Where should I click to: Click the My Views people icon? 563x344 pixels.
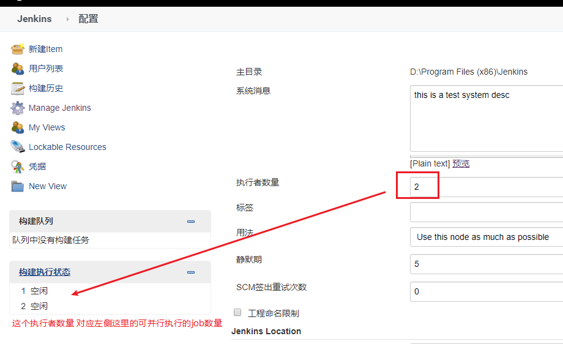(17, 127)
